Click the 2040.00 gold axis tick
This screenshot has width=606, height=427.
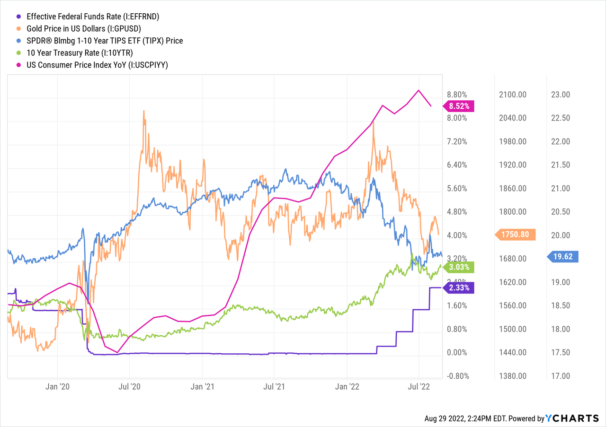(513, 118)
